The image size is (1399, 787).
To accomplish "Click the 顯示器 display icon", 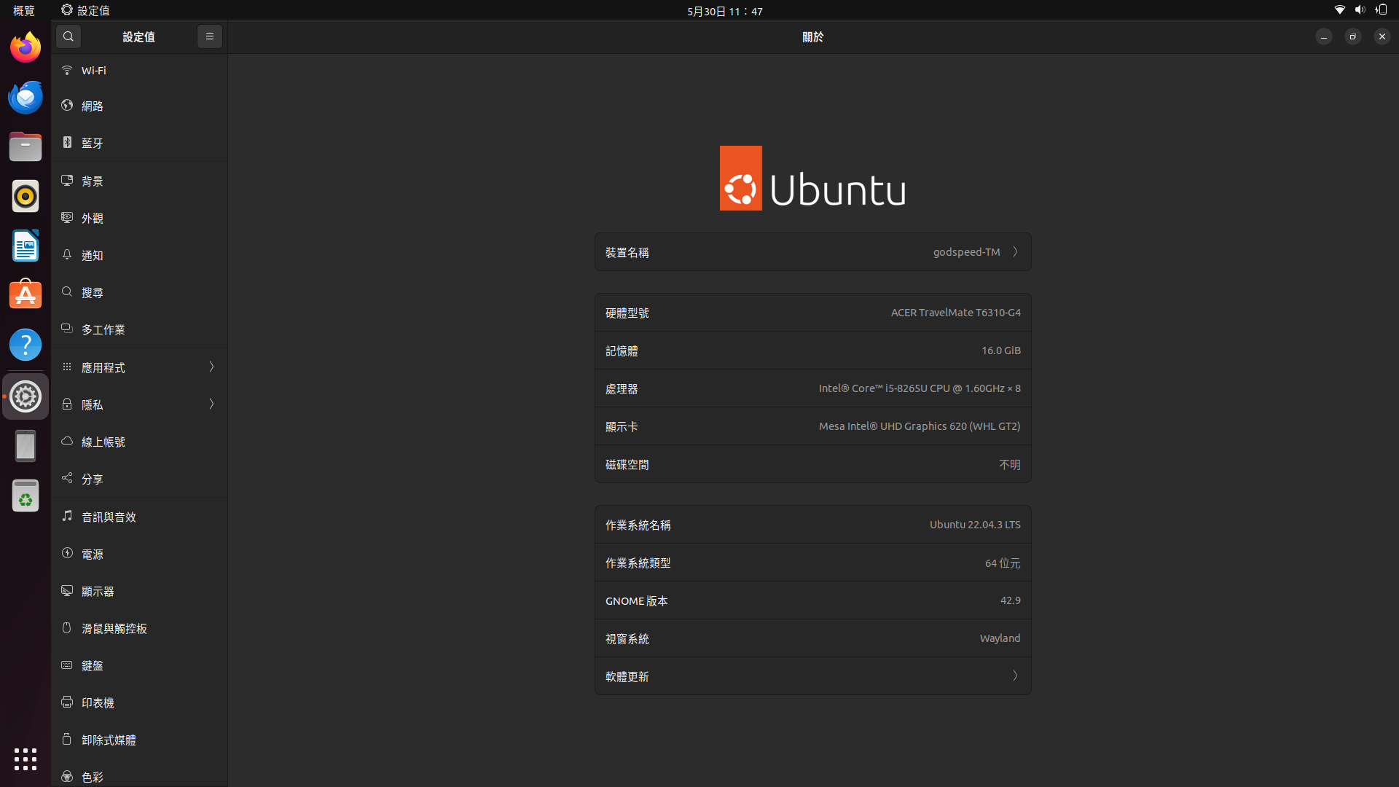I will 67,590.
